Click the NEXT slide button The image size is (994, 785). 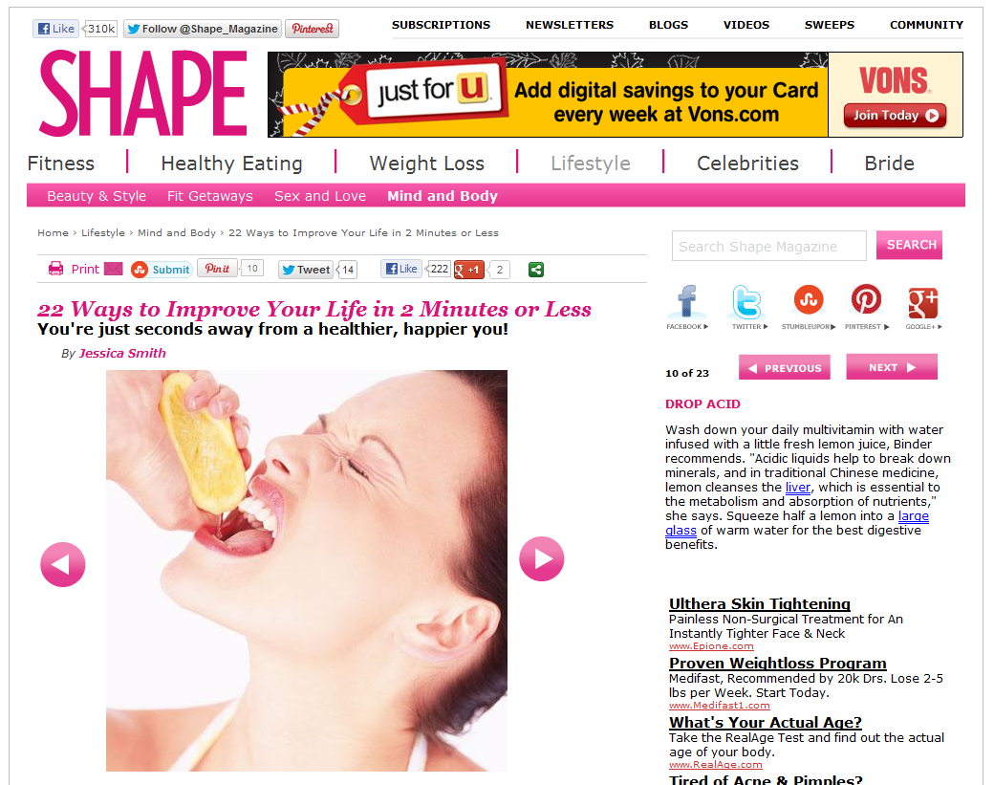coord(892,367)
